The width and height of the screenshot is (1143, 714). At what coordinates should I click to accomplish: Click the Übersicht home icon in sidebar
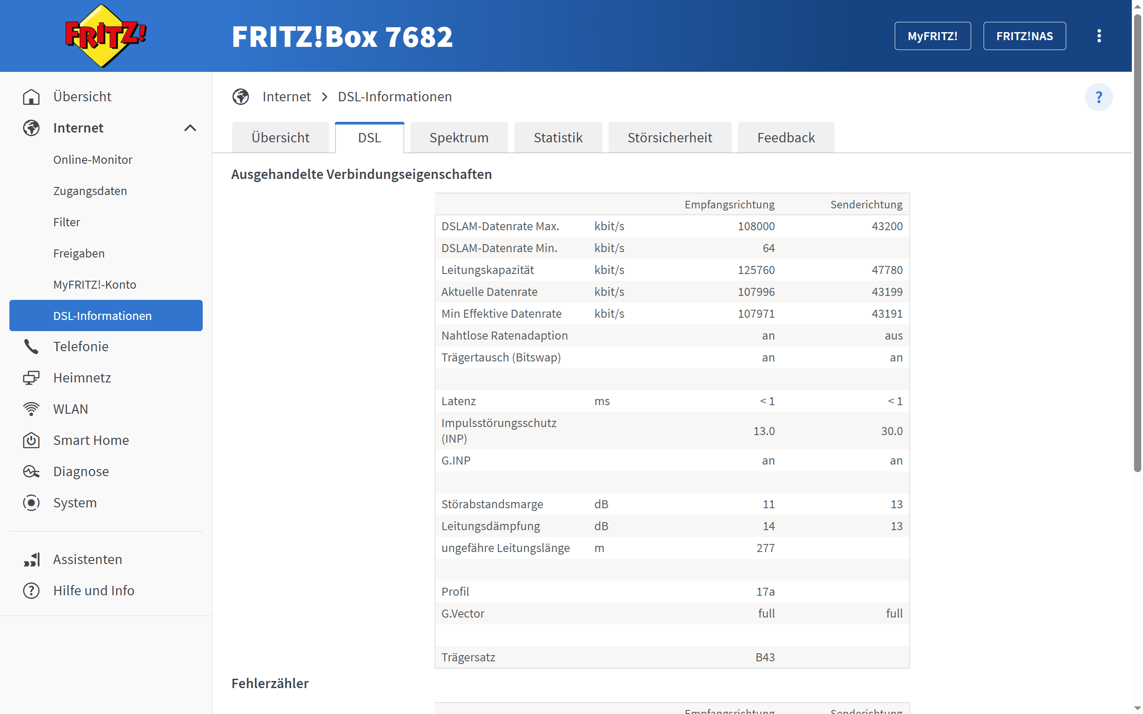[31, 97]
